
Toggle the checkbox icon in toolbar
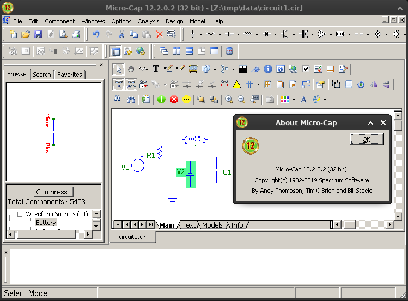pyautogui.click(x=306, y=69)
